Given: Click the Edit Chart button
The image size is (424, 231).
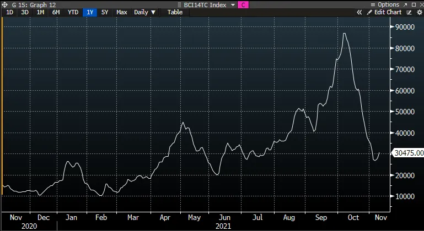Looking at the screenshot, I should coord(384,12).
